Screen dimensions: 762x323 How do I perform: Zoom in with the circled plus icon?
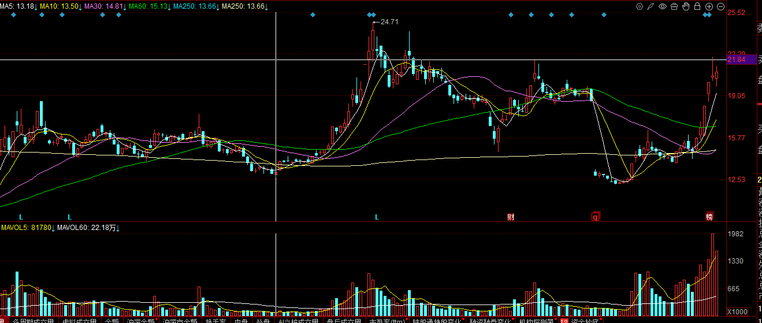point(709,6)
